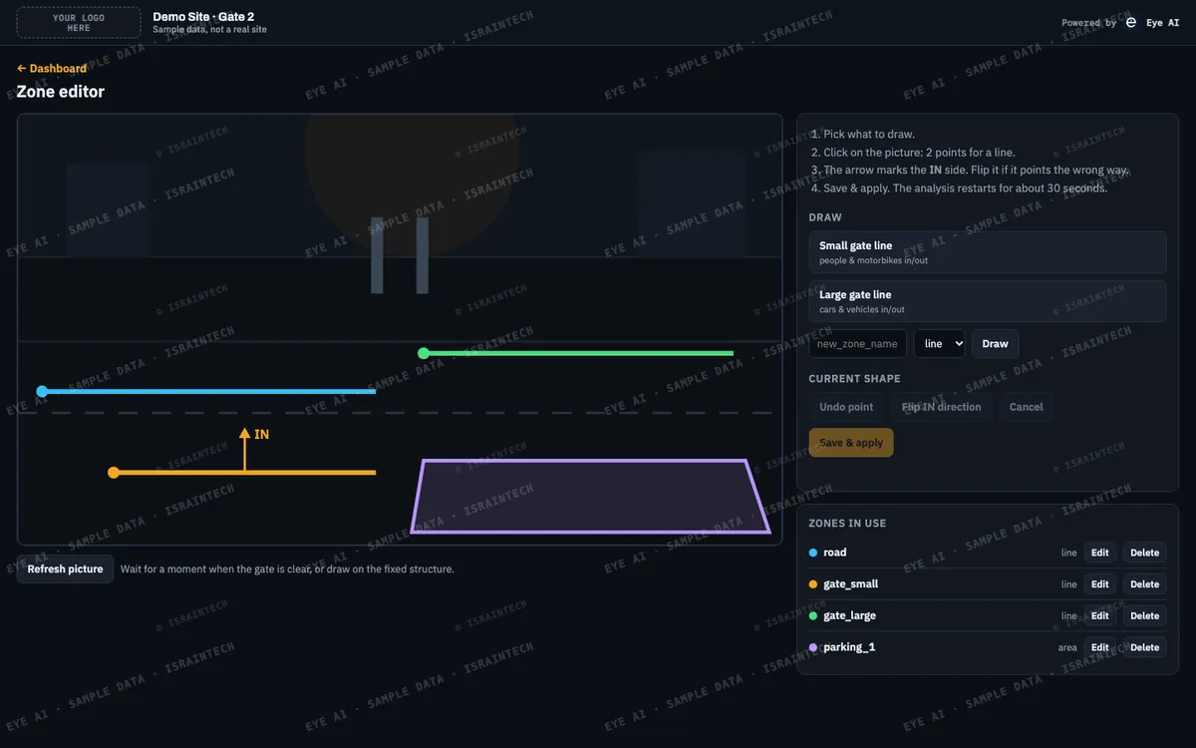Go back to Dashboard link

(52, 69)
